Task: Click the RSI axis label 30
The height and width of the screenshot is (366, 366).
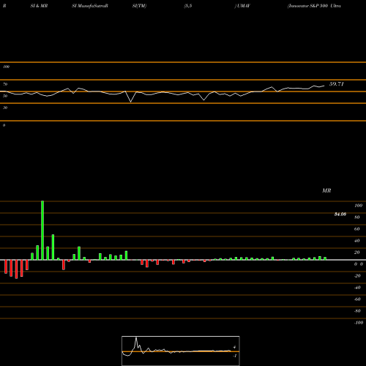Action: [5, 108]
